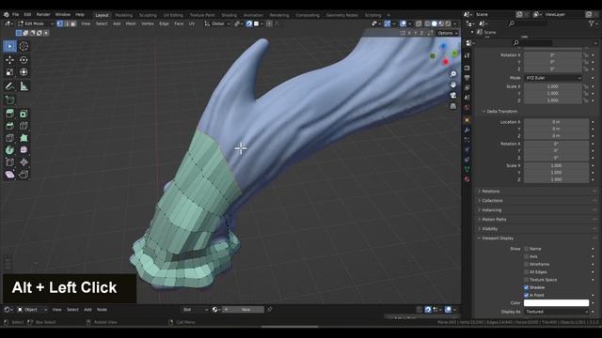Click the outliner search field

pos(528,23)
